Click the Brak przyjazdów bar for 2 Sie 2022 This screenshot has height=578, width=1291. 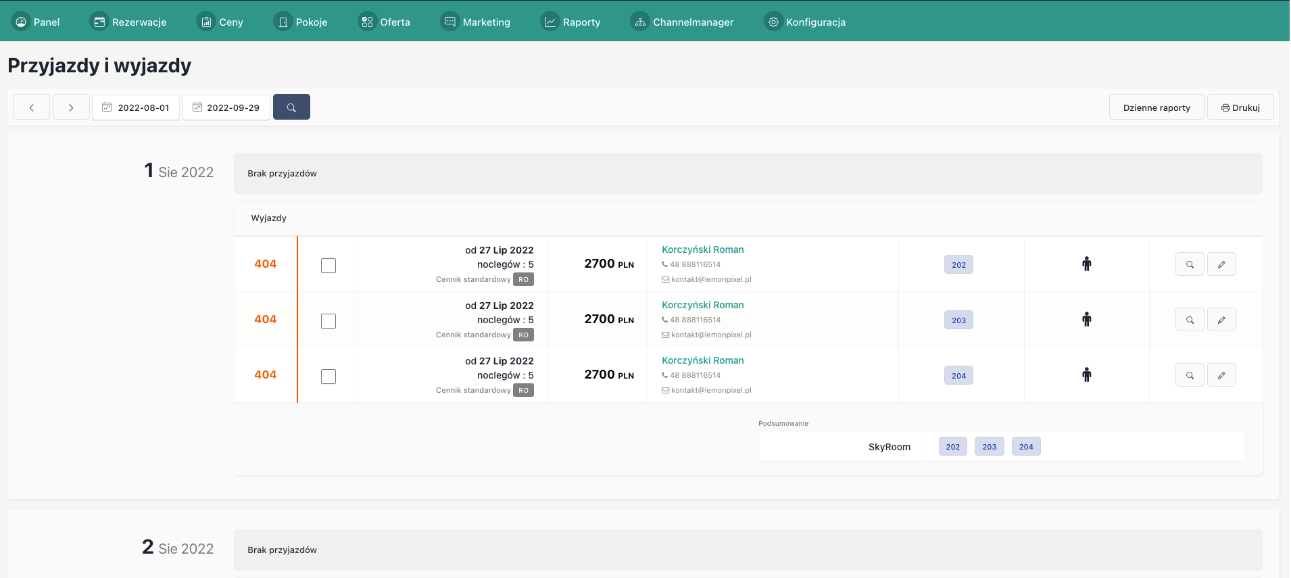coord(748,550)
